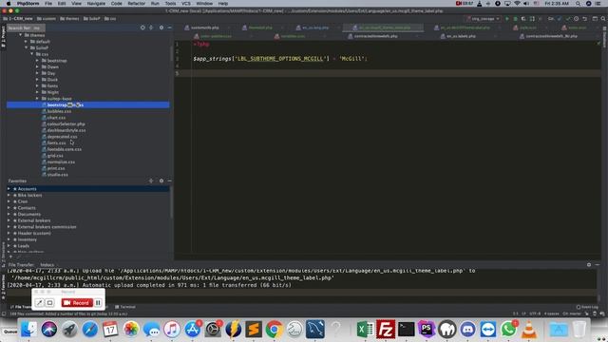Image resolution: width=608 pixels, height=342 pixels.
Task: Click the Spotlight search icon in menu bar
Action: [578, 4]
